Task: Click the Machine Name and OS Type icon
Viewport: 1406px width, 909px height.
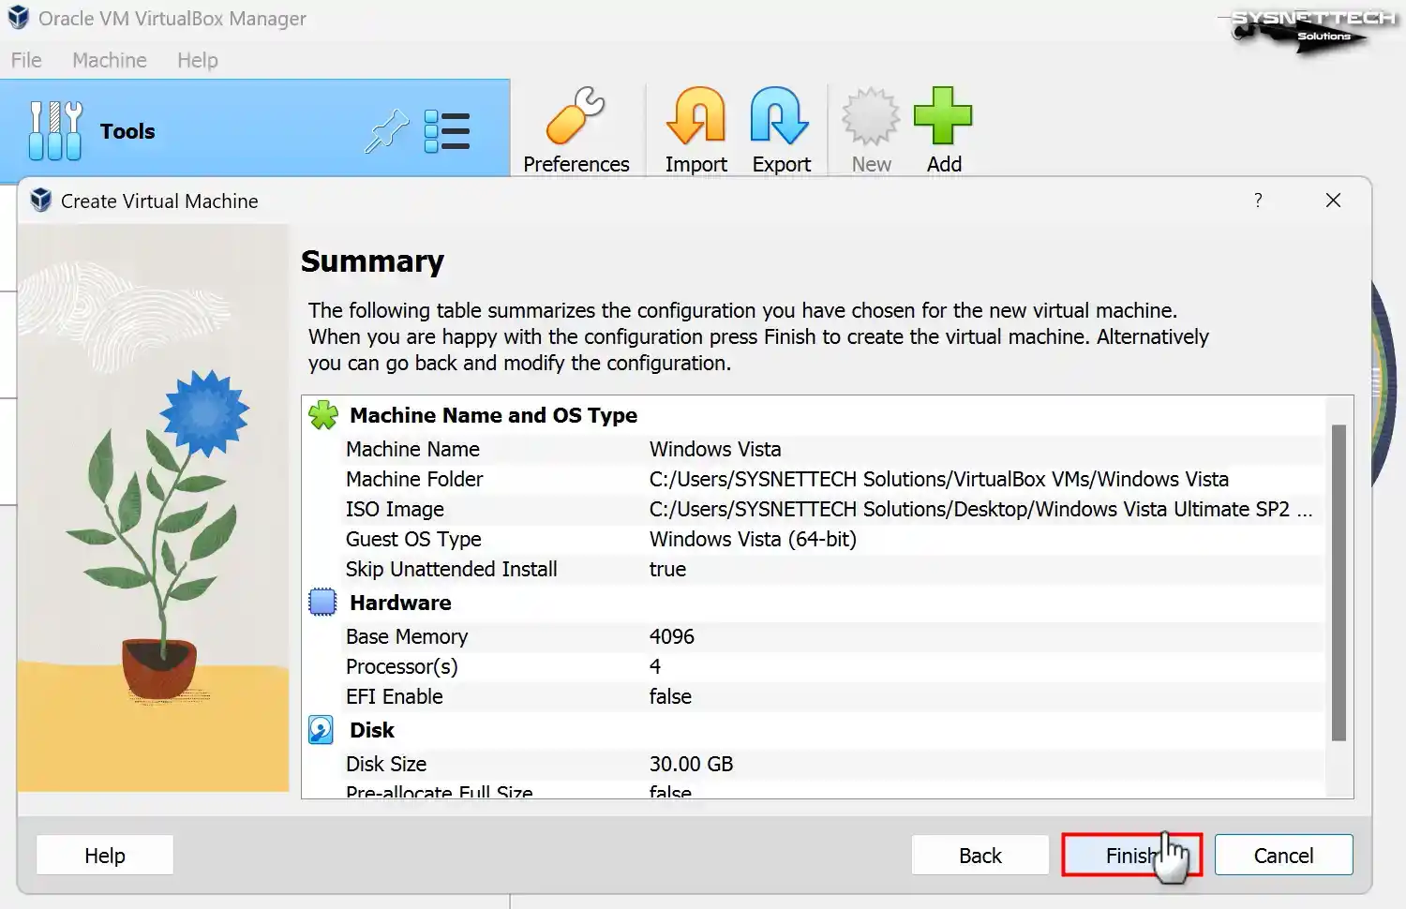Action: pos(322,415)
